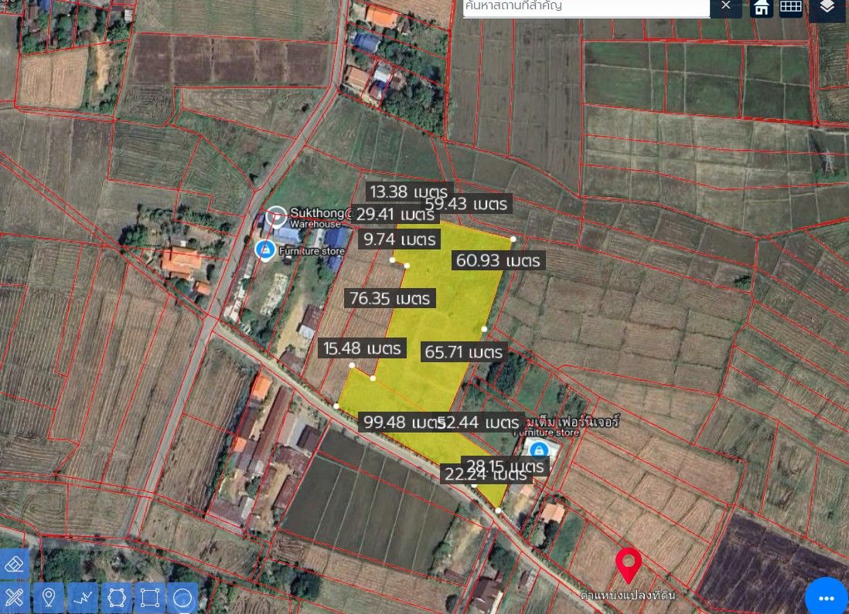Image resolution: width=849 pixels, height=614 pixels.
Task: Open the grid table icon
Action: tap(790, 7)
